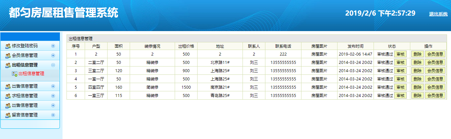Image resolution: width=451 pixels, height=139 pixels.
Task: View 房屋图片 for row 序号 3
Action: 319,70
